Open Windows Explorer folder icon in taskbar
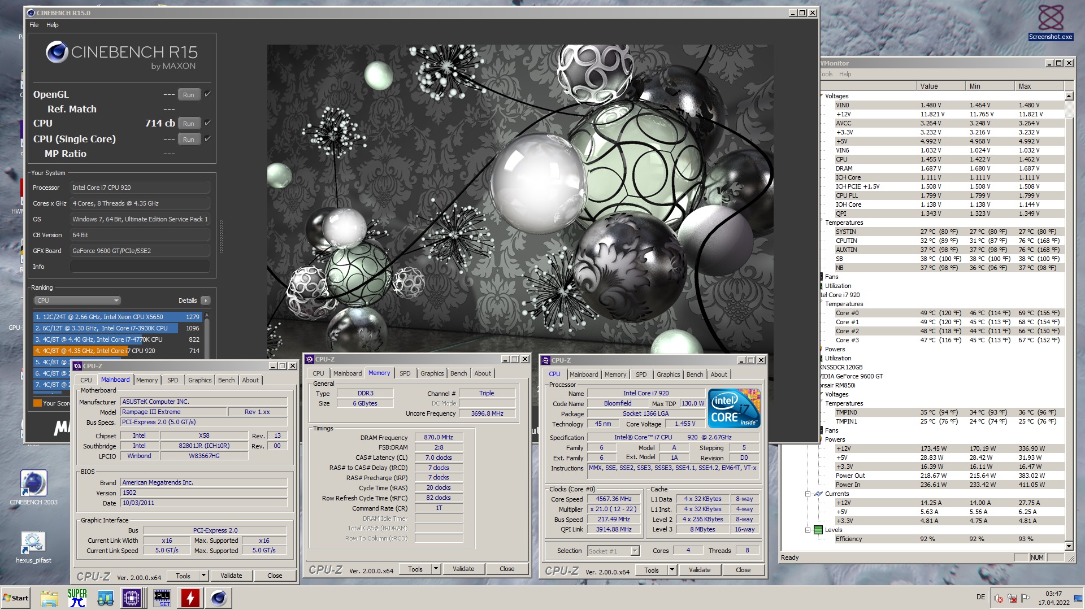This screenshot has width=1085, height=610. click(49, 598)
